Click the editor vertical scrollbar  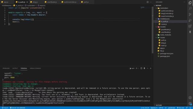point(153,30)
